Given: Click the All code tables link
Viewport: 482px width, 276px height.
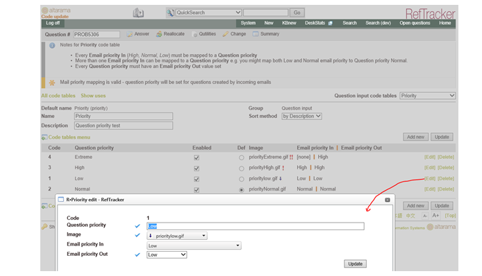Looking at the screenshot, I should (x=58, y=96).
